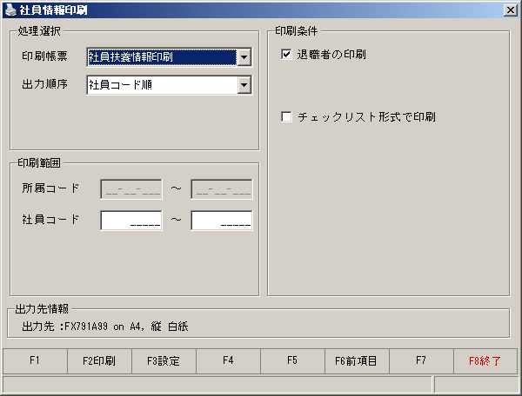Open the 印刷帳票 dropdown arrow
Viewport: 522px width, 396px height.
[x=244, y=57]
